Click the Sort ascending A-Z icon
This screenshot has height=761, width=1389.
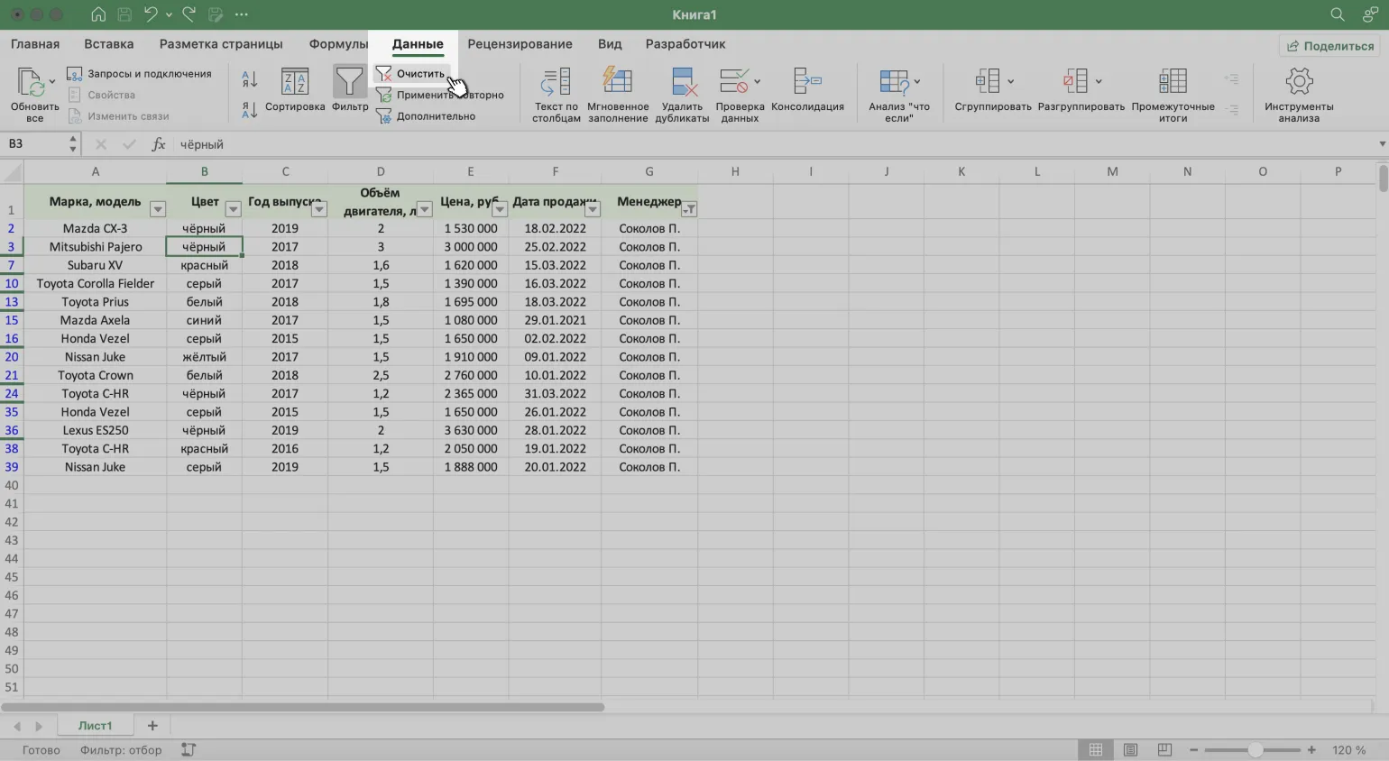point(250,80)
